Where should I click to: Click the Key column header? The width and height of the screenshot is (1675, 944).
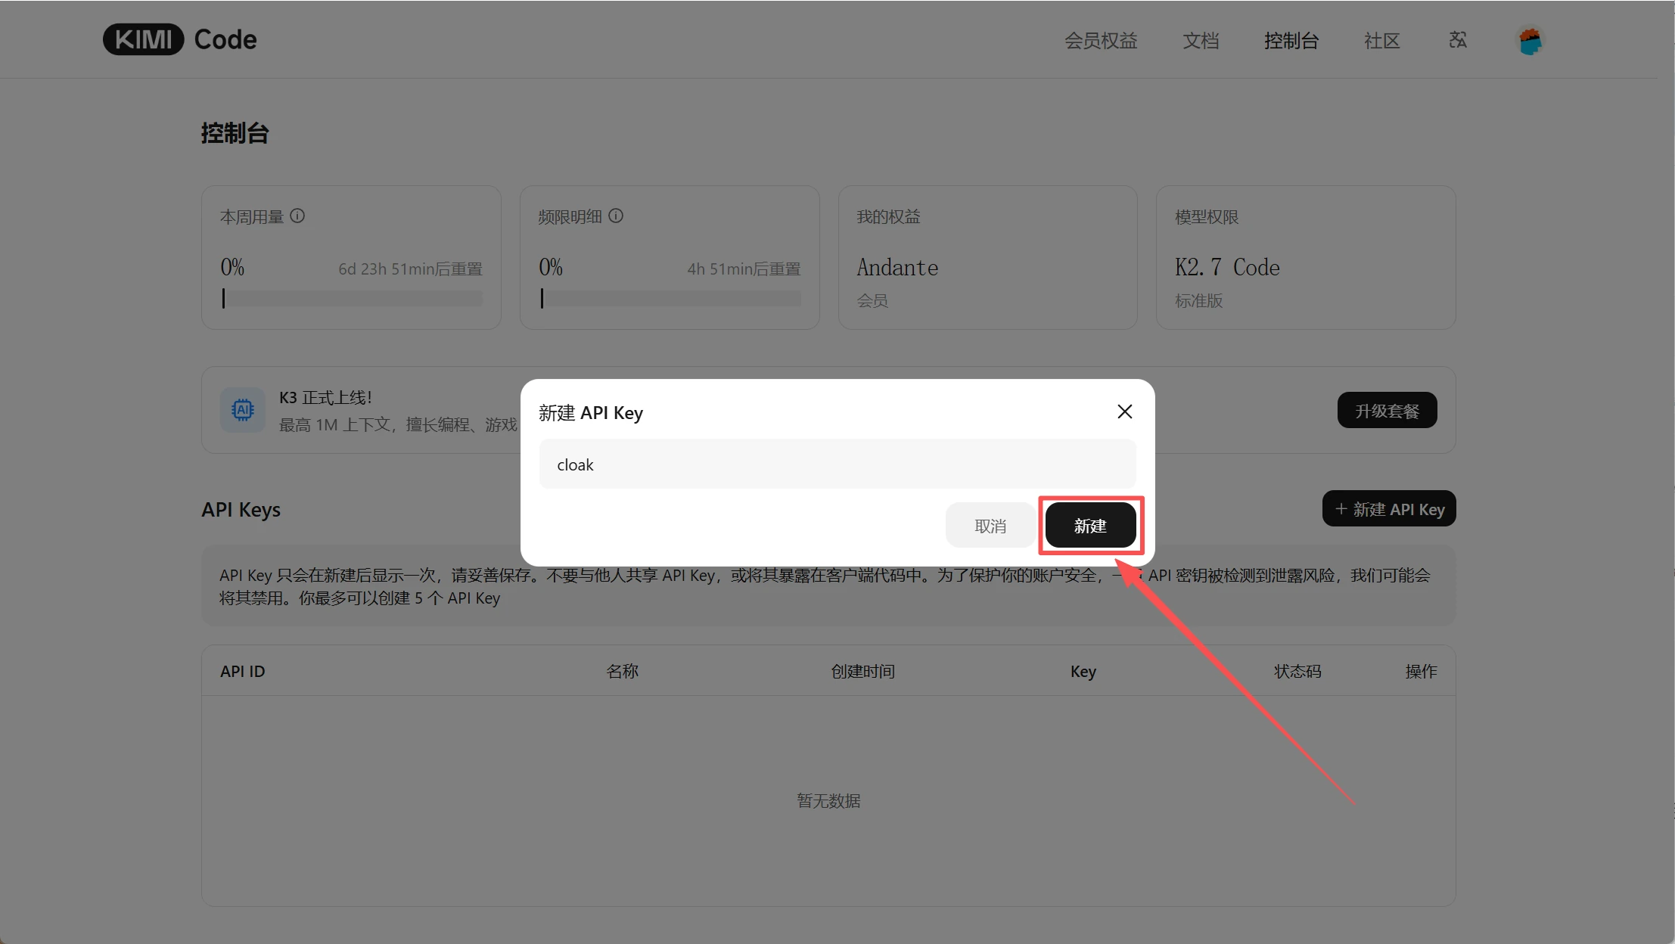pos(1083,672)
